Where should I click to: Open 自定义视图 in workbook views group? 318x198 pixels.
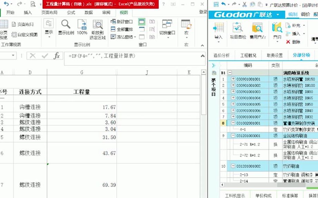25,34
